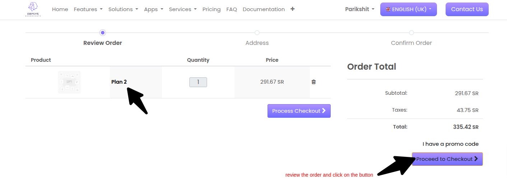Click the ERPSYS logo icon
The height and width of the screenshot is (186, 507).
click(33, 9)
